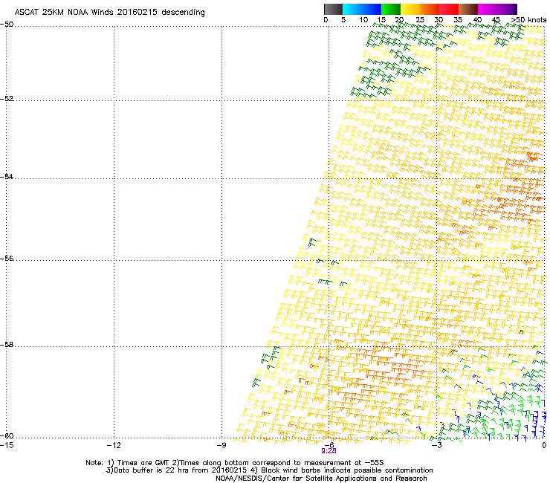Click the -52 latitude axis label

click(7, 99)
